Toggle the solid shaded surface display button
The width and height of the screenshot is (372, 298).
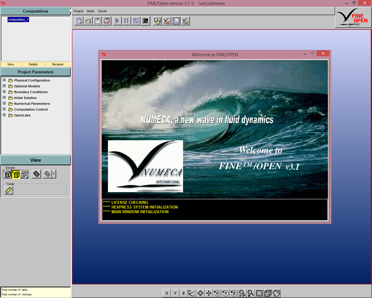point(36,174)
